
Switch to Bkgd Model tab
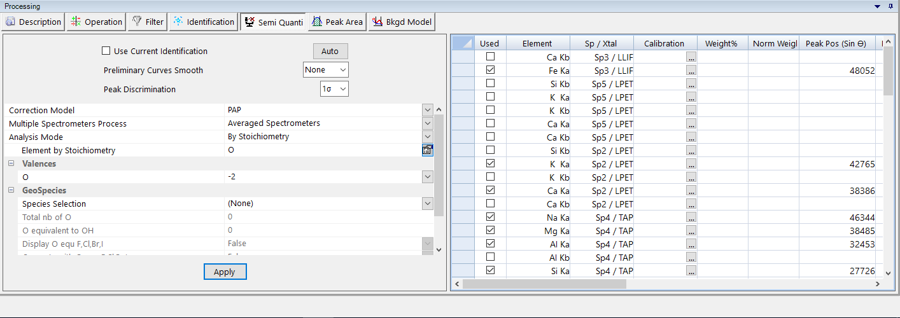(x=402, y=22)
